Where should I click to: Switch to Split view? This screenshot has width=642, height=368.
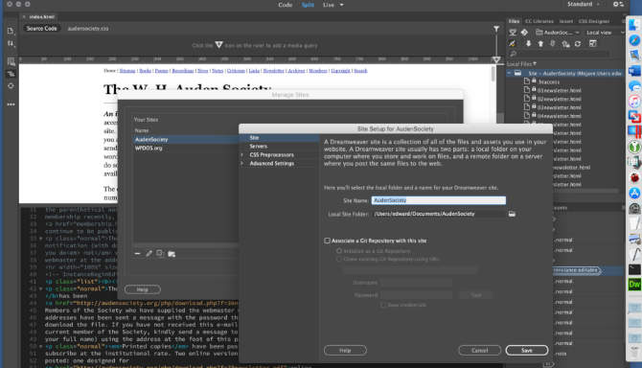point(308,5)
